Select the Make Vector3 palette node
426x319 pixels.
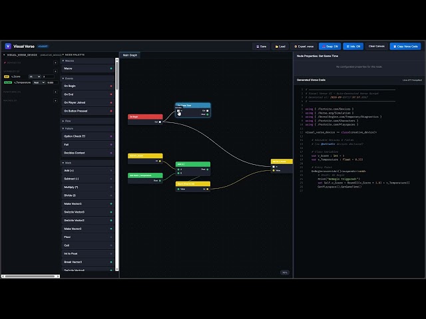pyautogui.click(x=87, y=204)
